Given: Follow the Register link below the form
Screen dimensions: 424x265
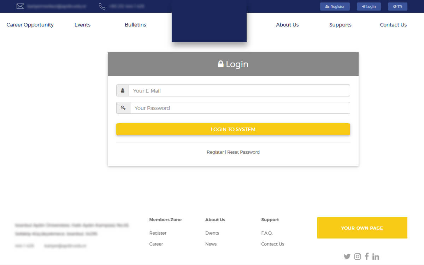Looking at the screenshot, I should (215, 152).
